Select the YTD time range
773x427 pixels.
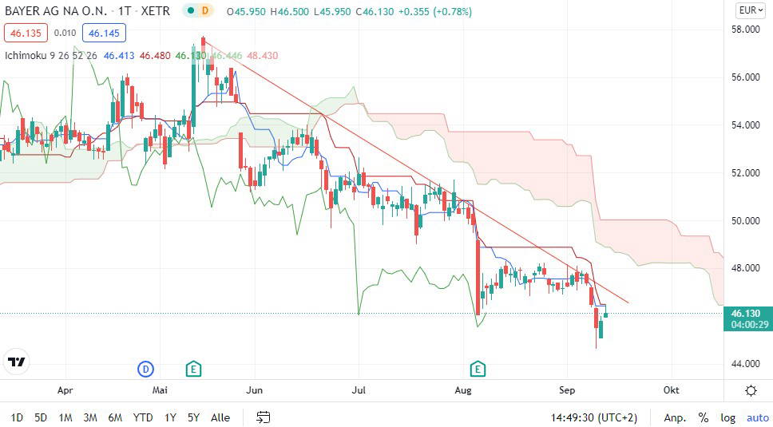click(x=142, y=417)
